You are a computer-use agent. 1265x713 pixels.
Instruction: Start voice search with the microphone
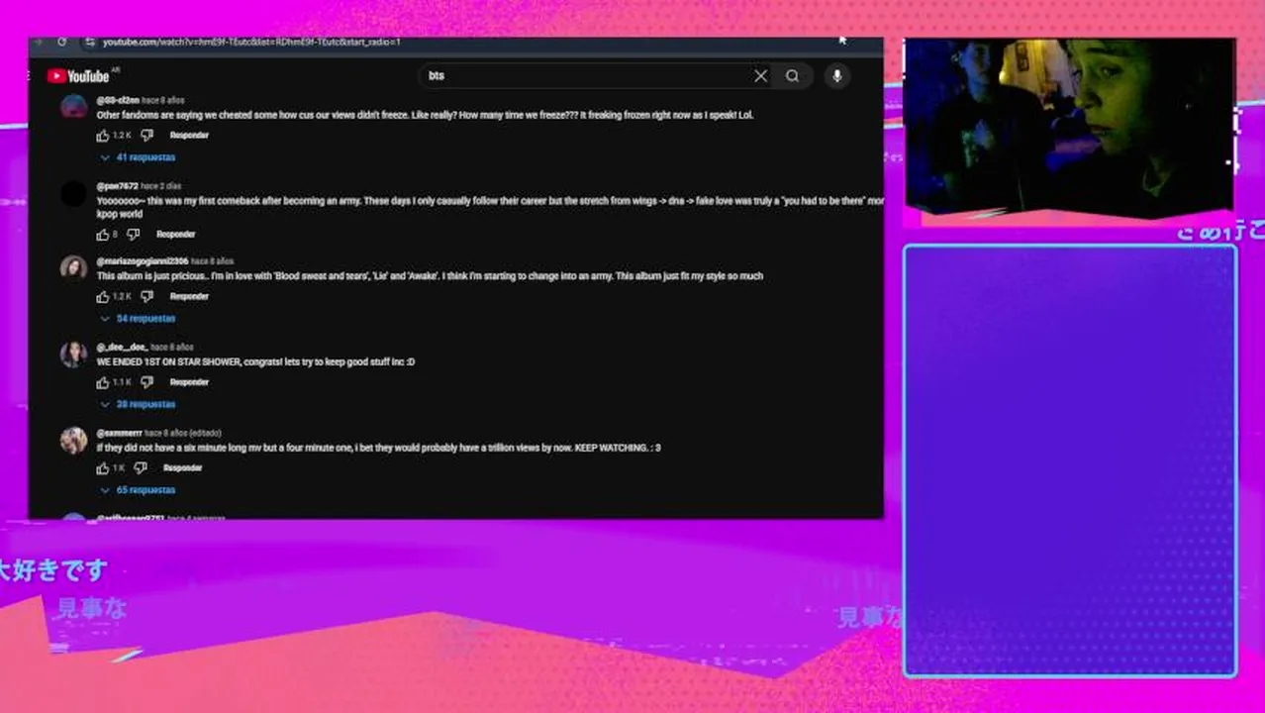[837, 76]
